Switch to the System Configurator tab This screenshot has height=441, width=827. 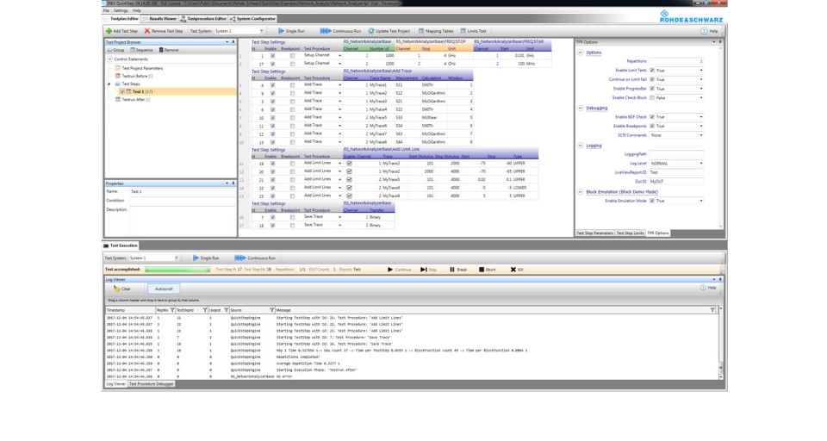(x=252, y=19)
